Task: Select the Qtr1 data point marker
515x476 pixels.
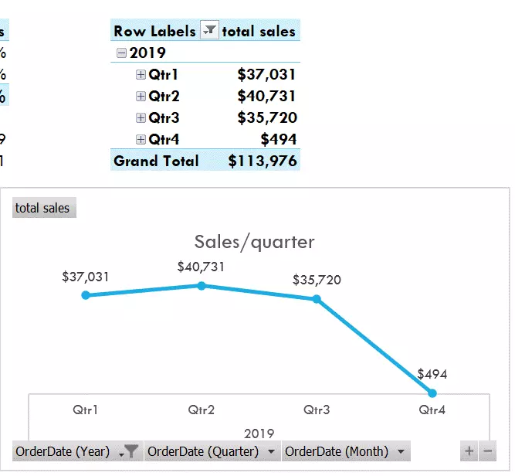Action: coord(86,295)
